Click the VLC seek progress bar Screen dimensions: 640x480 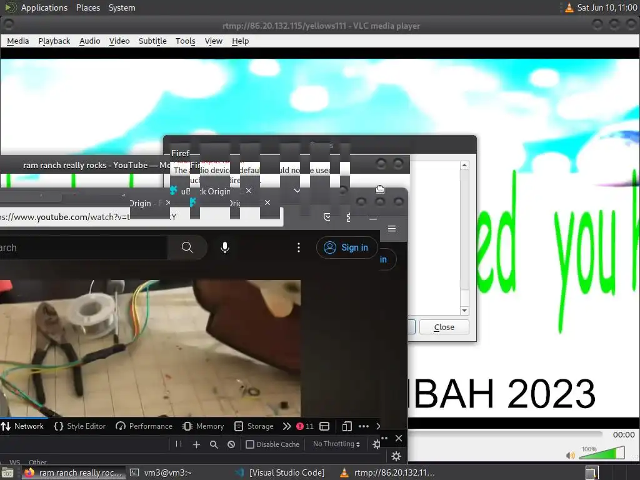tap(505, 434)
